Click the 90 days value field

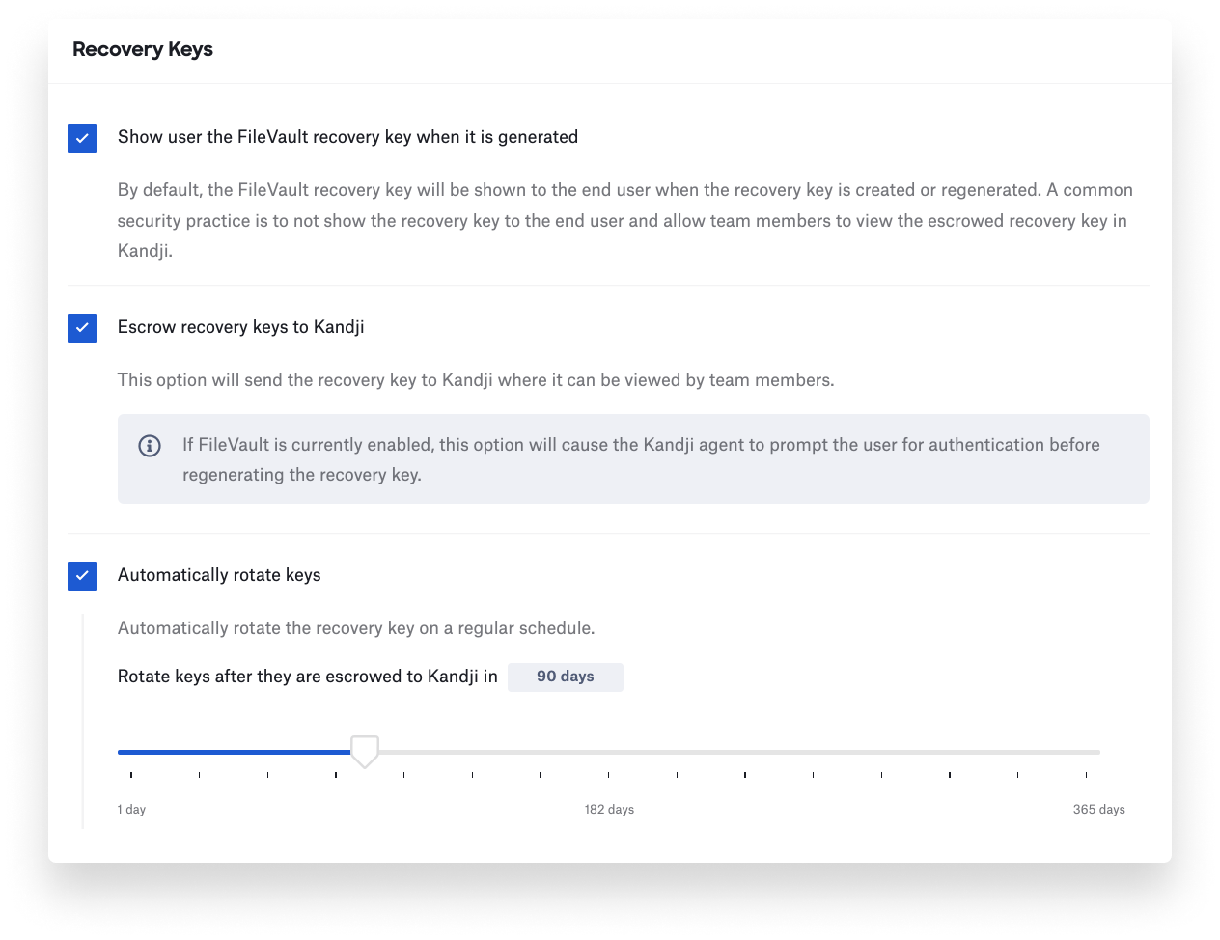point(566,677)
